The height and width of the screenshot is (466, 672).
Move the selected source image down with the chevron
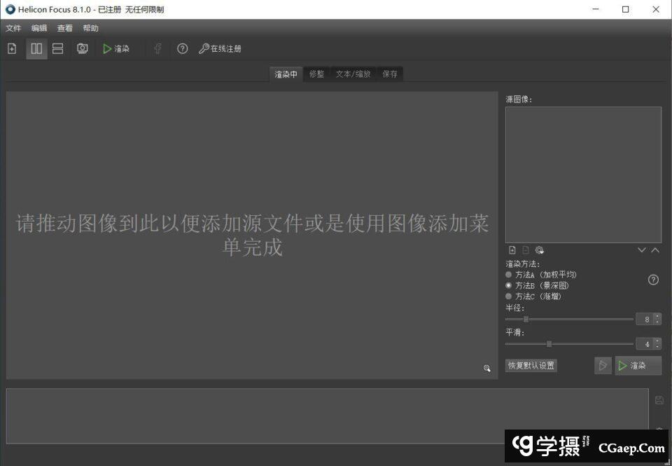pos(642,250)
